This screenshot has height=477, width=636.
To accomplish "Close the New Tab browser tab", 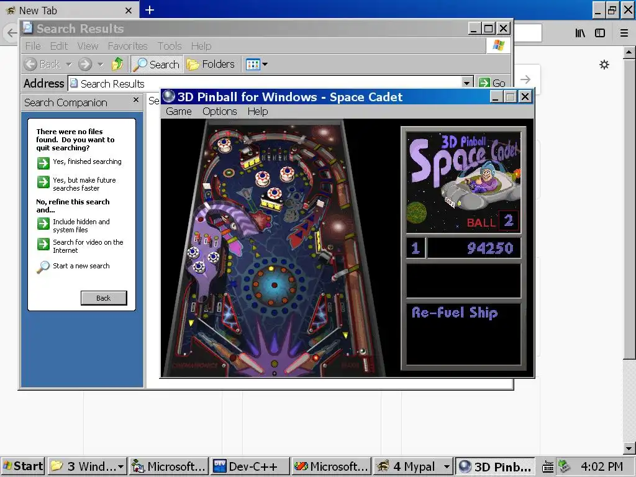I will pos(129,11).
